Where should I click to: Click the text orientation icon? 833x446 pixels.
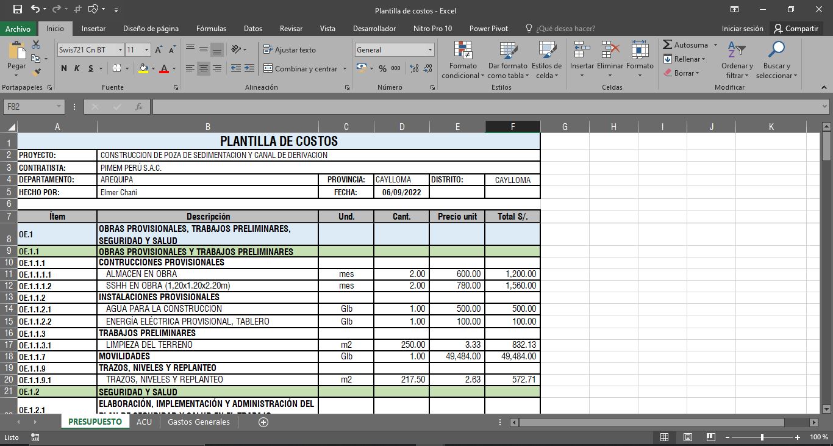237,49
